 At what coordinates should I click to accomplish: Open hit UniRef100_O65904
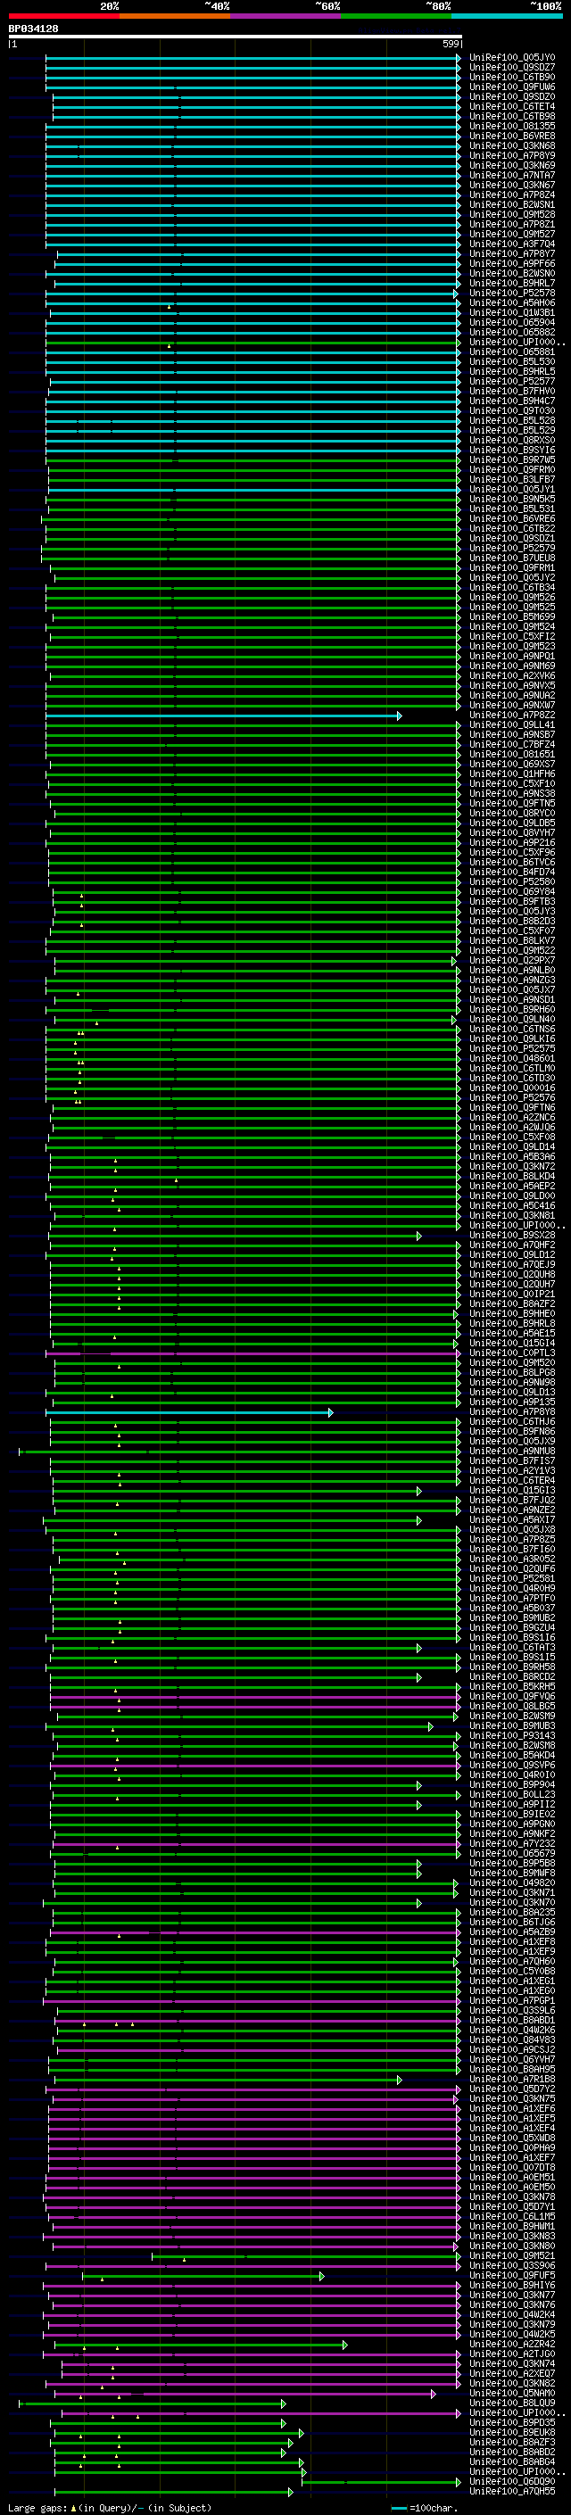pos(511,322)
